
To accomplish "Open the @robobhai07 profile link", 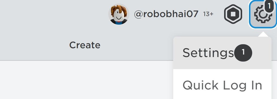I will (166, 14).
